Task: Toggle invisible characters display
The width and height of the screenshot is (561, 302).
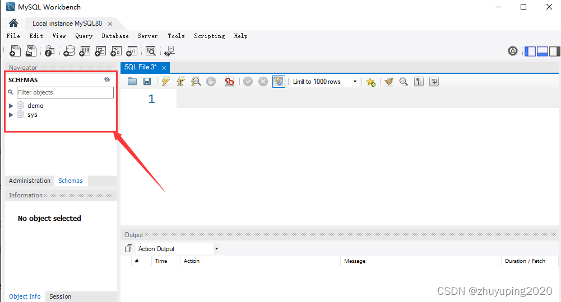Action: tap(419, 82)
